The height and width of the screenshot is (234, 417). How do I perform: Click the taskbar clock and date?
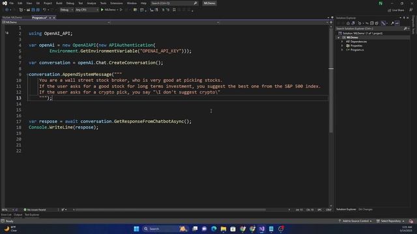tap(406, 229)
